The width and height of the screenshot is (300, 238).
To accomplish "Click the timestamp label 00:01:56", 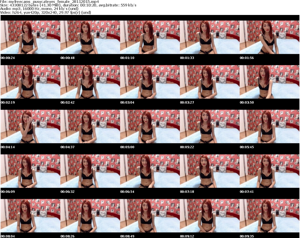I will click(x=247, y=58).
